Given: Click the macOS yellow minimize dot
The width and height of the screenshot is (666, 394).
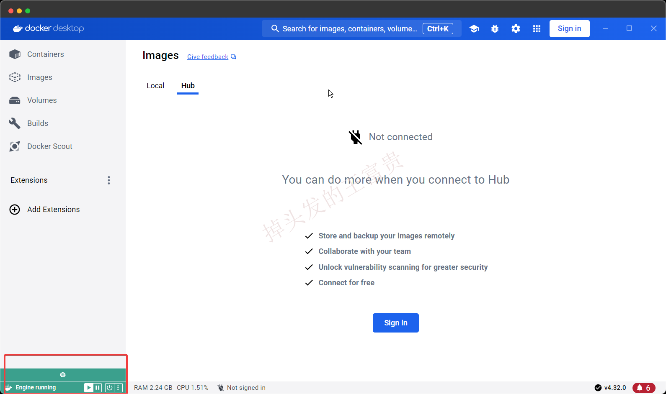Looking at the screenshot, I should pos(19,11).
